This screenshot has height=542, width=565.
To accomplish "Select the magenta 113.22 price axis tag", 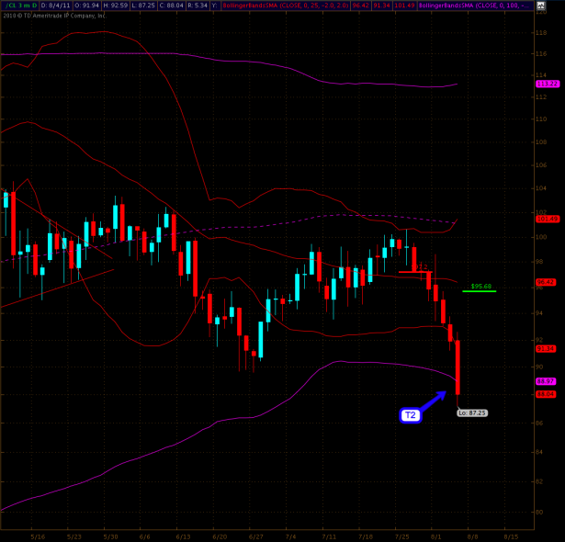I will [x=547, y=84].
